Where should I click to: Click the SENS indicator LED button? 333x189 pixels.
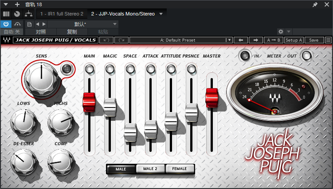[x=67, y=68]
